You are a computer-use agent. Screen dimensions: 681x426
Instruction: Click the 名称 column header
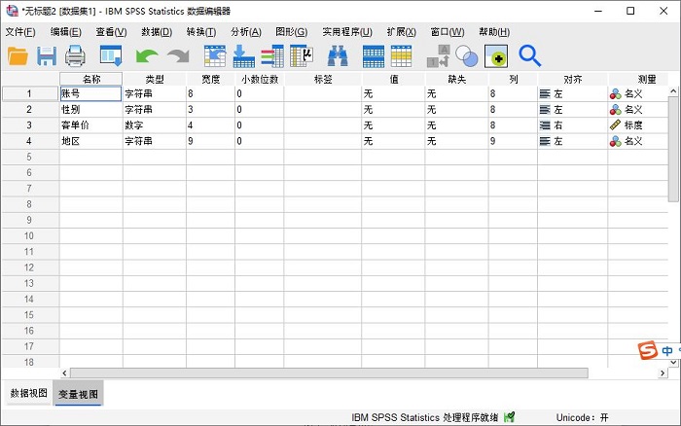coord(90,78)
